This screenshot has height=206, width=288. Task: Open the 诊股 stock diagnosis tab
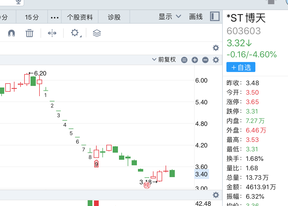[x=114, y=17]
